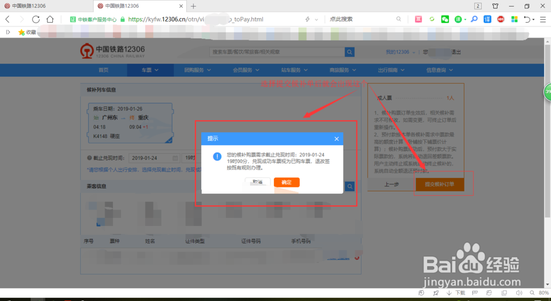Toggle sound speaker icon in status bar
Screen dimensions: 551x301
[x=519, y=293]
